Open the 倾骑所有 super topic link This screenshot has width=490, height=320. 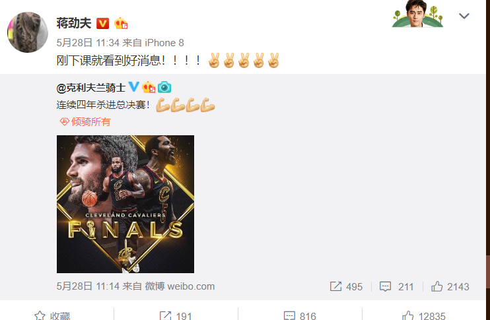[x=91, y=122]
